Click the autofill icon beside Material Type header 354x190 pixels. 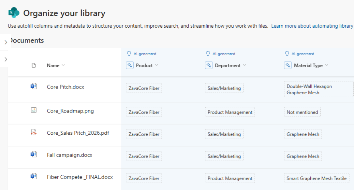288,65
